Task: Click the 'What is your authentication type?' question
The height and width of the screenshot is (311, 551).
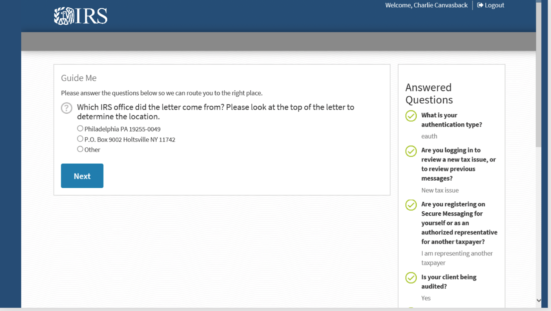Action: pyautogui.click(x=451, y=120)
